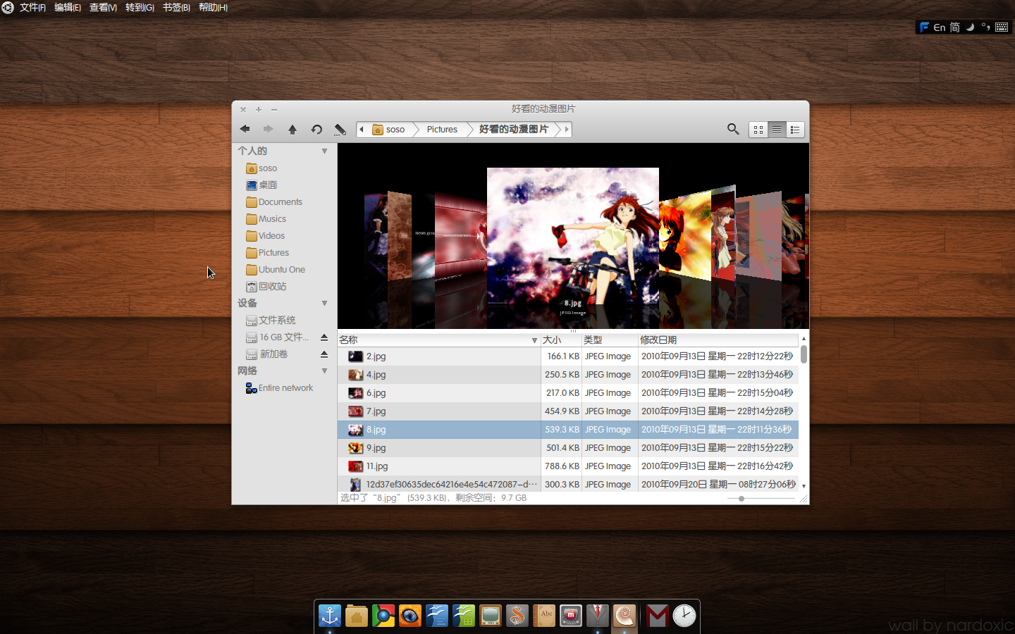The image size is (1015, 634).
Task: Select file 4.jpg in list
Action: tap(567, 375)
